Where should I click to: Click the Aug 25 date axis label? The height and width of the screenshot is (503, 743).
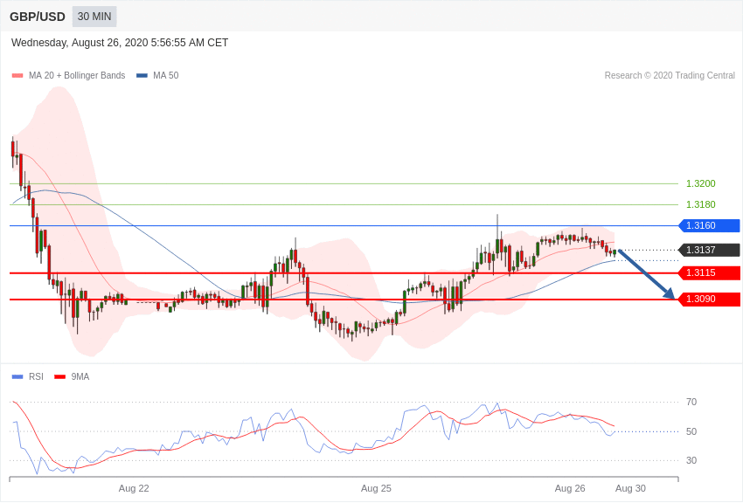tap(376, 488)
